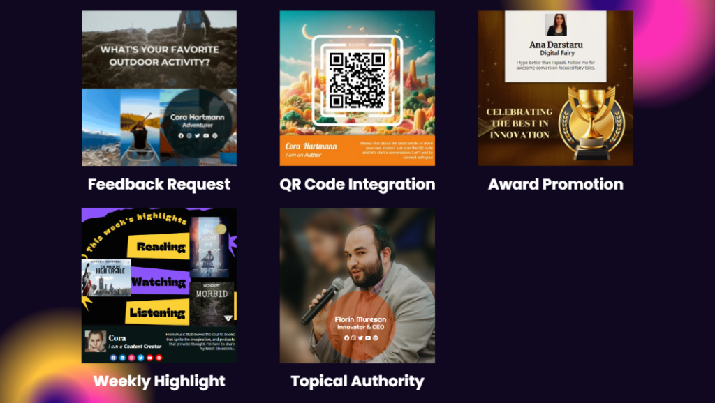Click Facebook icon under Cora Hartmann Adventurer
The image size is (715, 403).
click(x=181, y=136)
